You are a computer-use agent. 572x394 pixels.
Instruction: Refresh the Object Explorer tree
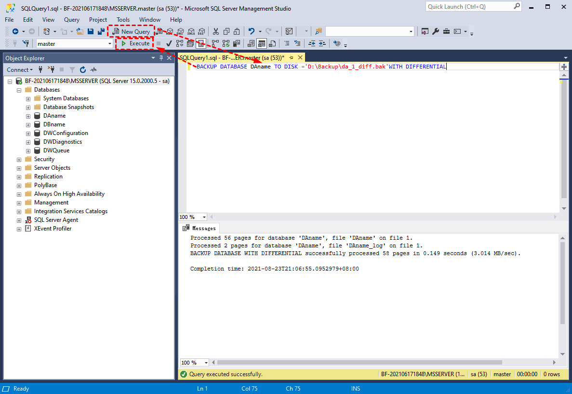pyautogui.click(x=82, y=69)
